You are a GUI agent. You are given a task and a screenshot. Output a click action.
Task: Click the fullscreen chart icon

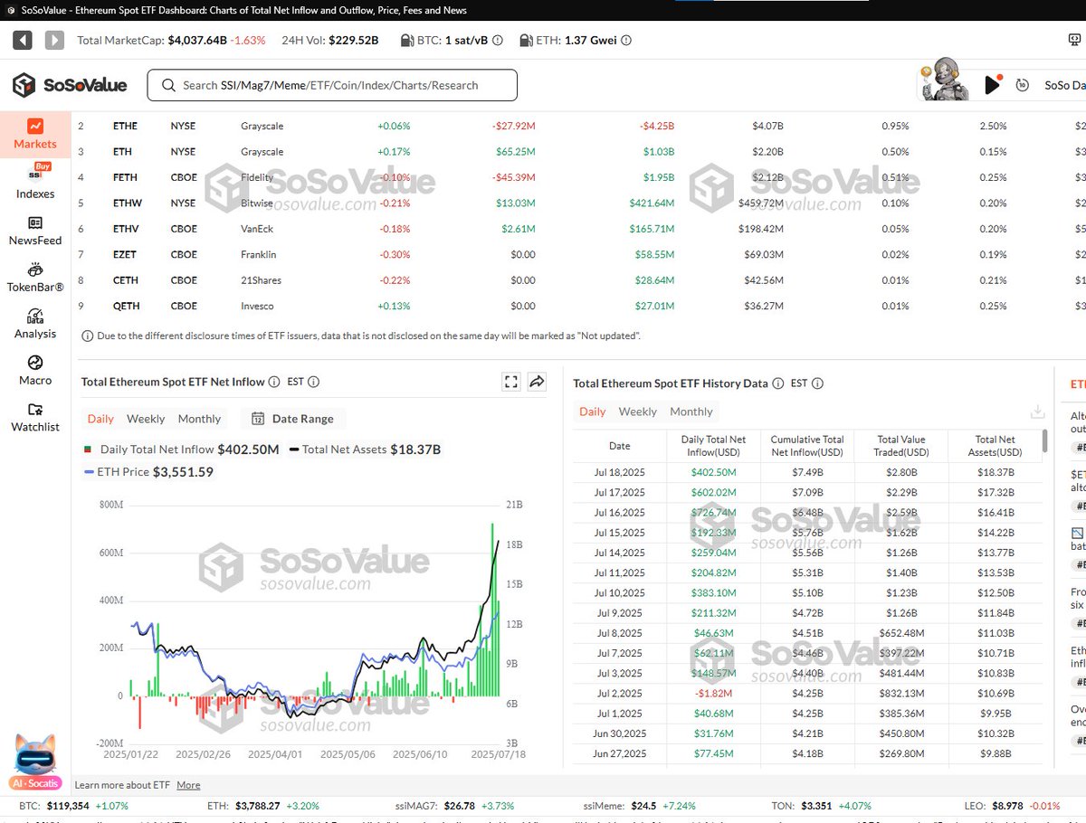[x=511, y=383]
